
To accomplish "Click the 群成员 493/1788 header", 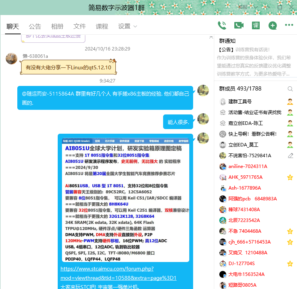I will pos(240,89).
